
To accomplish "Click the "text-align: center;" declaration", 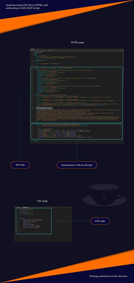I will (30, 221).
